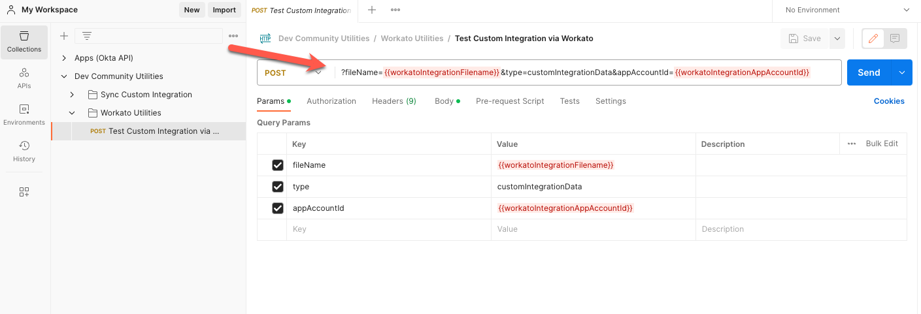
Task: Click the Sync Custom Integration folder icon
Action: (92, 95)
